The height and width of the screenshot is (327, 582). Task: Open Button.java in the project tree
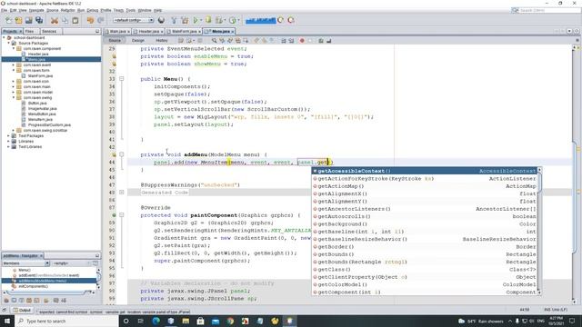(37, 103)
